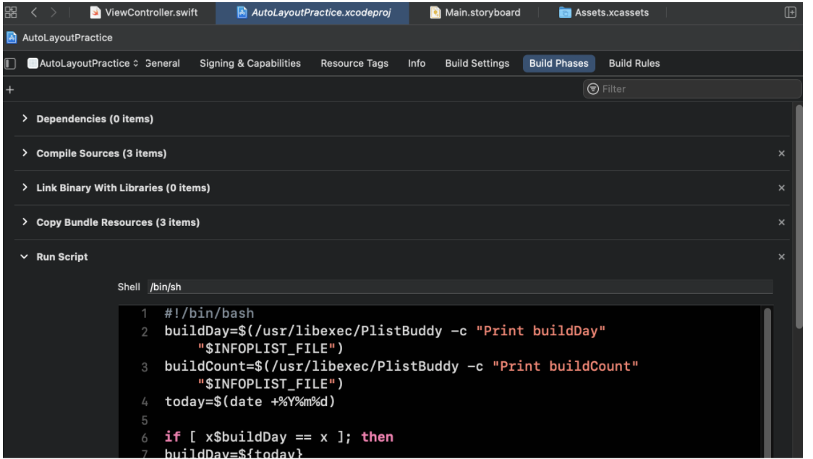Delete the Copy Bundle Resources phase

point(781,222)
